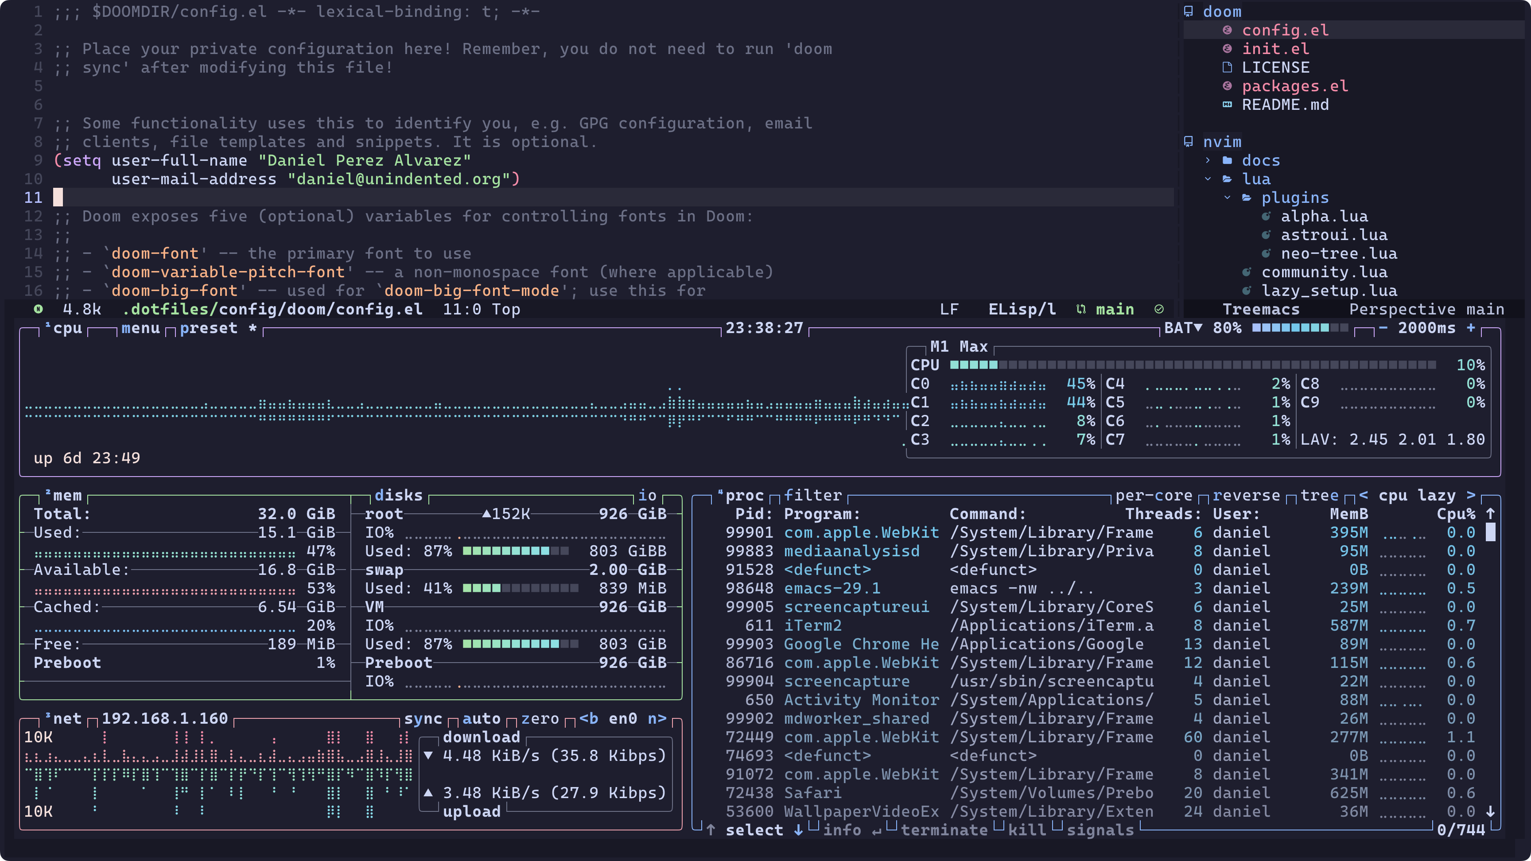Click the syntax check circle icon in modeline
The width and height of the screenshot is (1531, 861).
coord(1159,310)
